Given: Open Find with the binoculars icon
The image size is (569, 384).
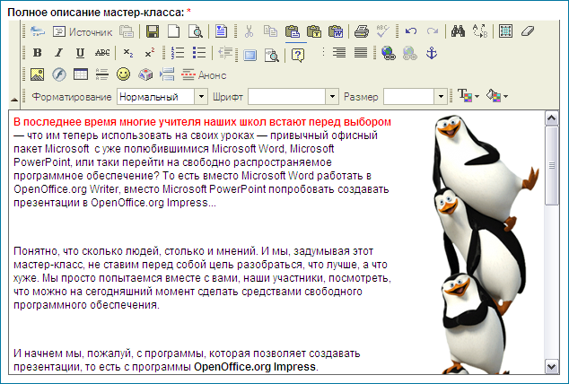Looking at the screenshot, I should pyautogui.click(x=458, y=31).
